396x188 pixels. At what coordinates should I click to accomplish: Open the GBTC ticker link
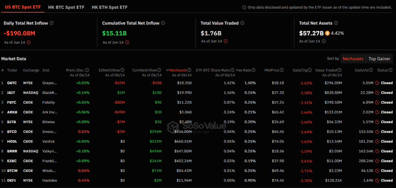point(12,83)
